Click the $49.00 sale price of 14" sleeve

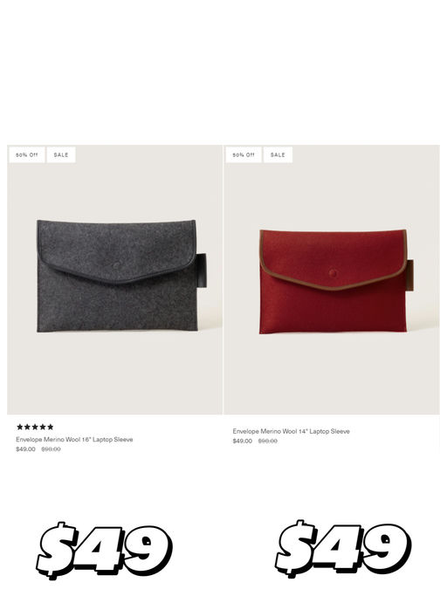click(x=243, y=442)
